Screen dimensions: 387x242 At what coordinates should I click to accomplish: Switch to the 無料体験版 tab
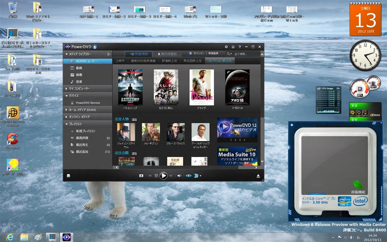pos(167,54)
